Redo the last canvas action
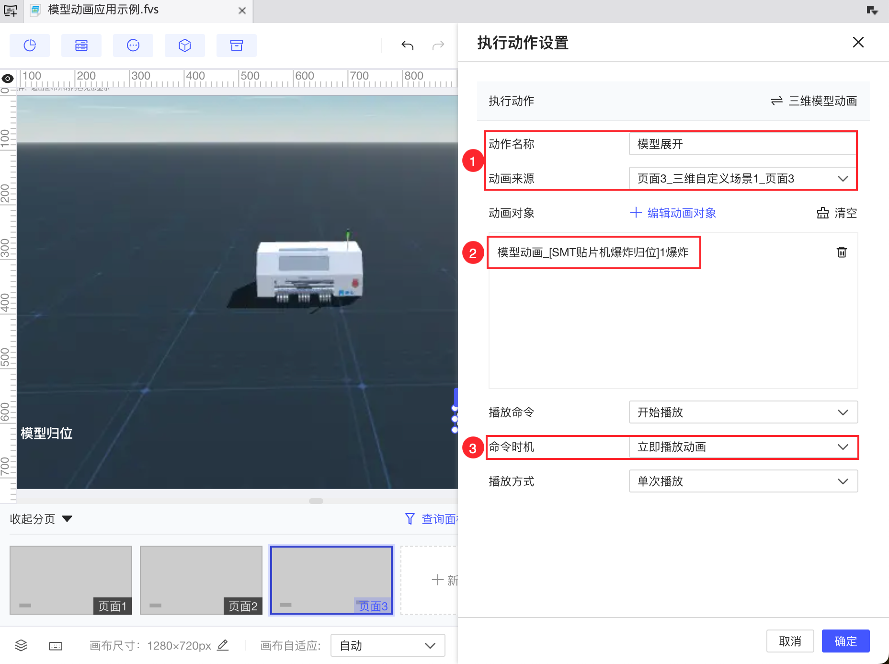Screen dimensions: 889x664 coord(438,46)
